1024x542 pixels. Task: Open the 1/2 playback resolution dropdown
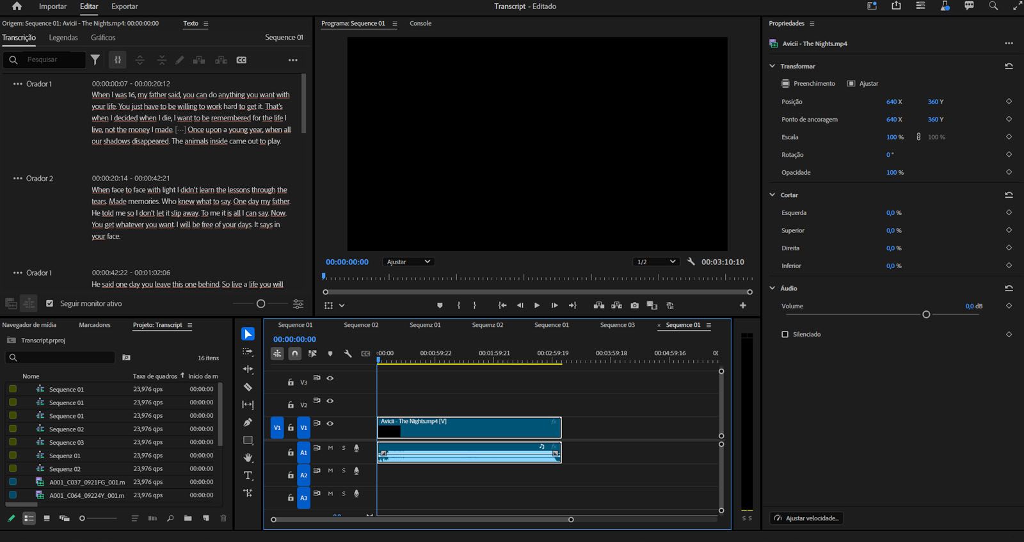click(x=655, y=262)
